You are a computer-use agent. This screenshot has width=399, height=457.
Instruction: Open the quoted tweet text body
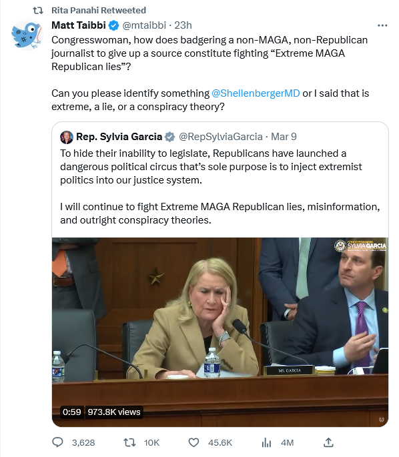pyautogui.click(x=220, y=187)
